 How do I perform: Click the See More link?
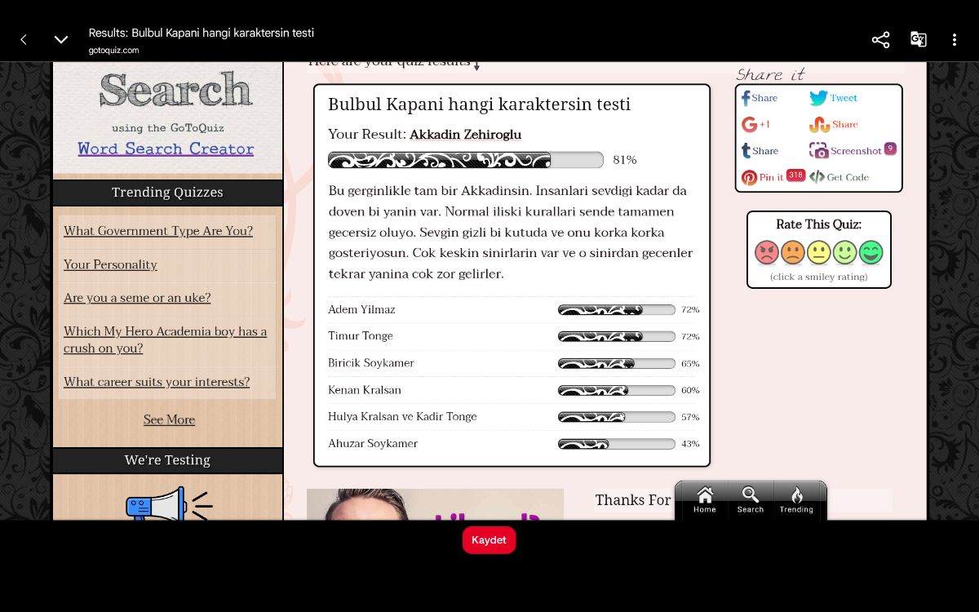point(169,419)
